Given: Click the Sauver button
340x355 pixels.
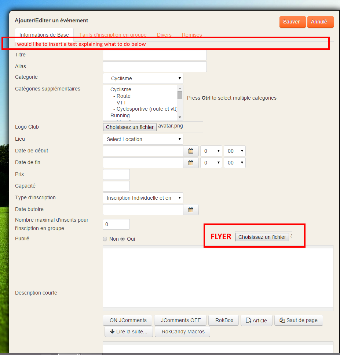Looking at the screenshot, I should coord(292,22).
